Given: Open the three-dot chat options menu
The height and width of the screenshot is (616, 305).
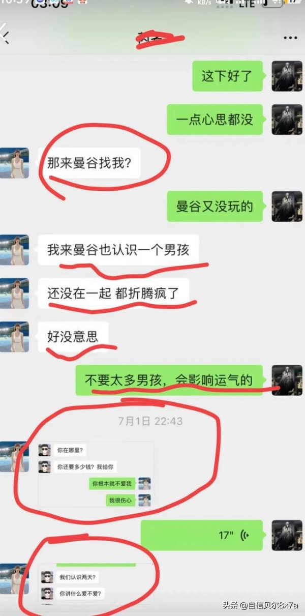Looking at the screenshot, I should point(290,38).
